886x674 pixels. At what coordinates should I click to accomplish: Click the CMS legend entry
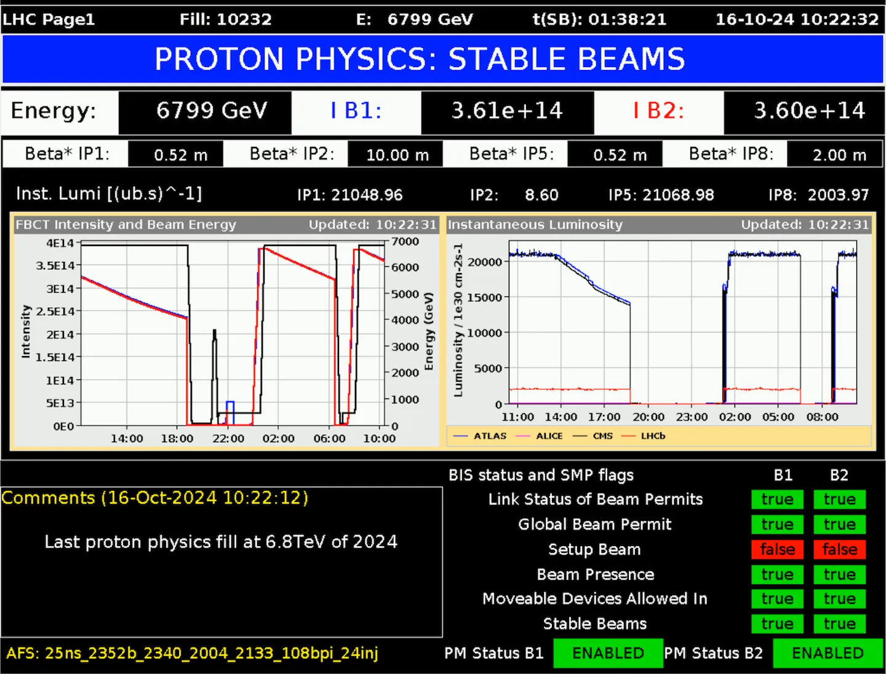tap(593, 436)
